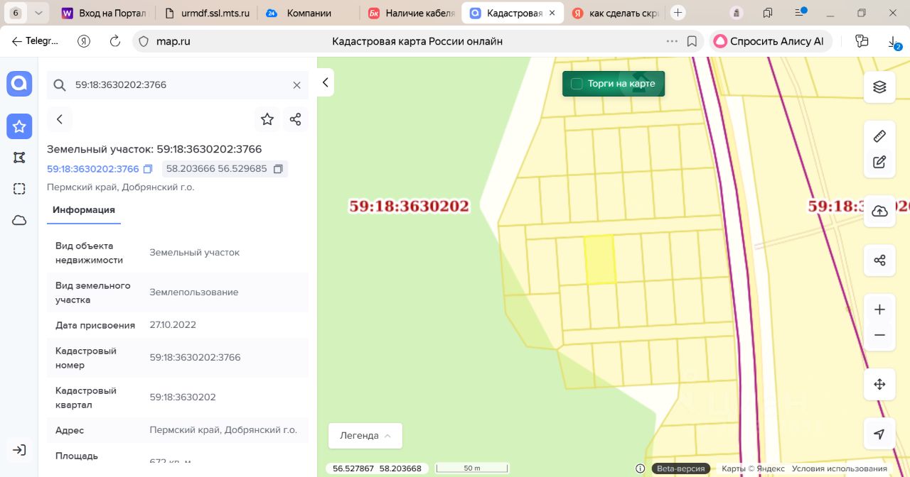The height and width of the screenshot is (477, 910).
Task: Open 'Условия использования' link
Action: [840, 468]
